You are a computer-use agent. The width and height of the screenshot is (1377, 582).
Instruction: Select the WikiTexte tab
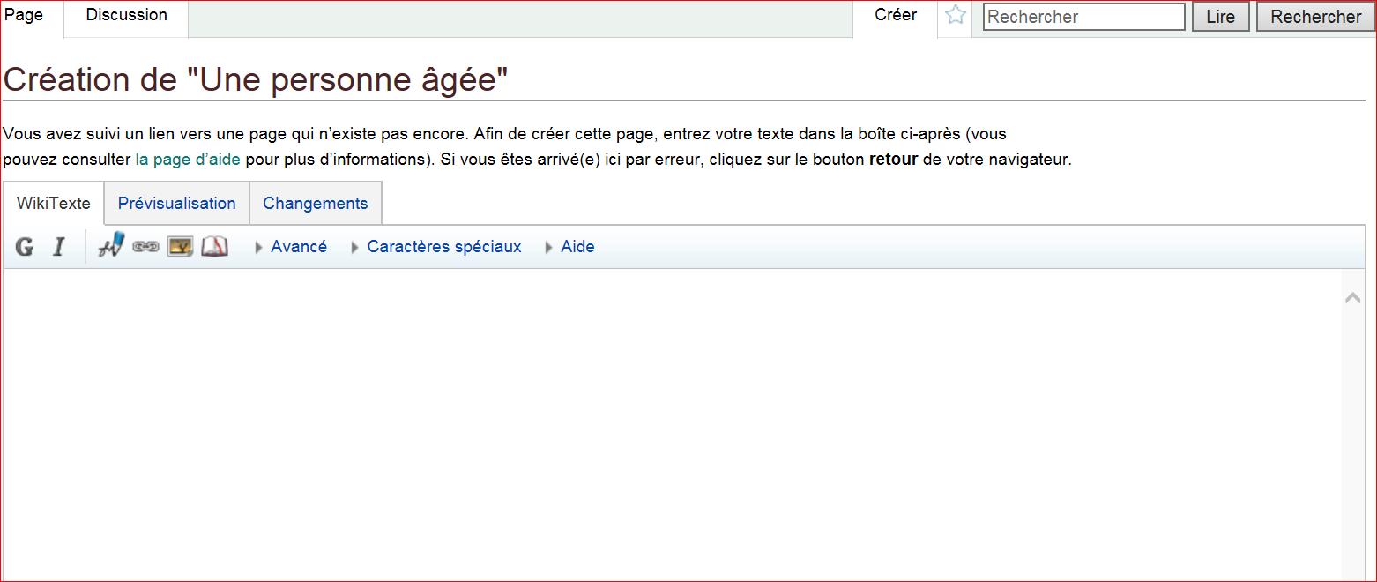53,204
